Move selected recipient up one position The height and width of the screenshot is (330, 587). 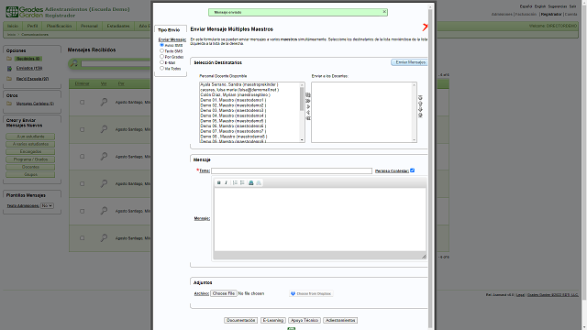pyautogui.click(x=420, y=104)
